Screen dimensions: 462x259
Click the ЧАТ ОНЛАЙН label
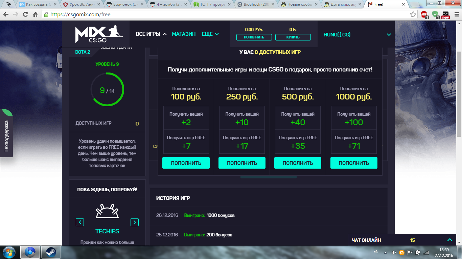(x=366, y=240)
